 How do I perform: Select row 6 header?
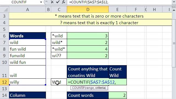click(4, 36)
